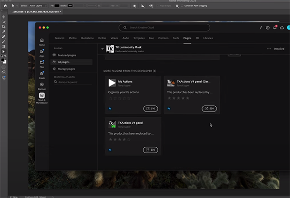Open Photoshop path arrangement icon
This screenshot has width=290, height=198.
click(151, 6)
